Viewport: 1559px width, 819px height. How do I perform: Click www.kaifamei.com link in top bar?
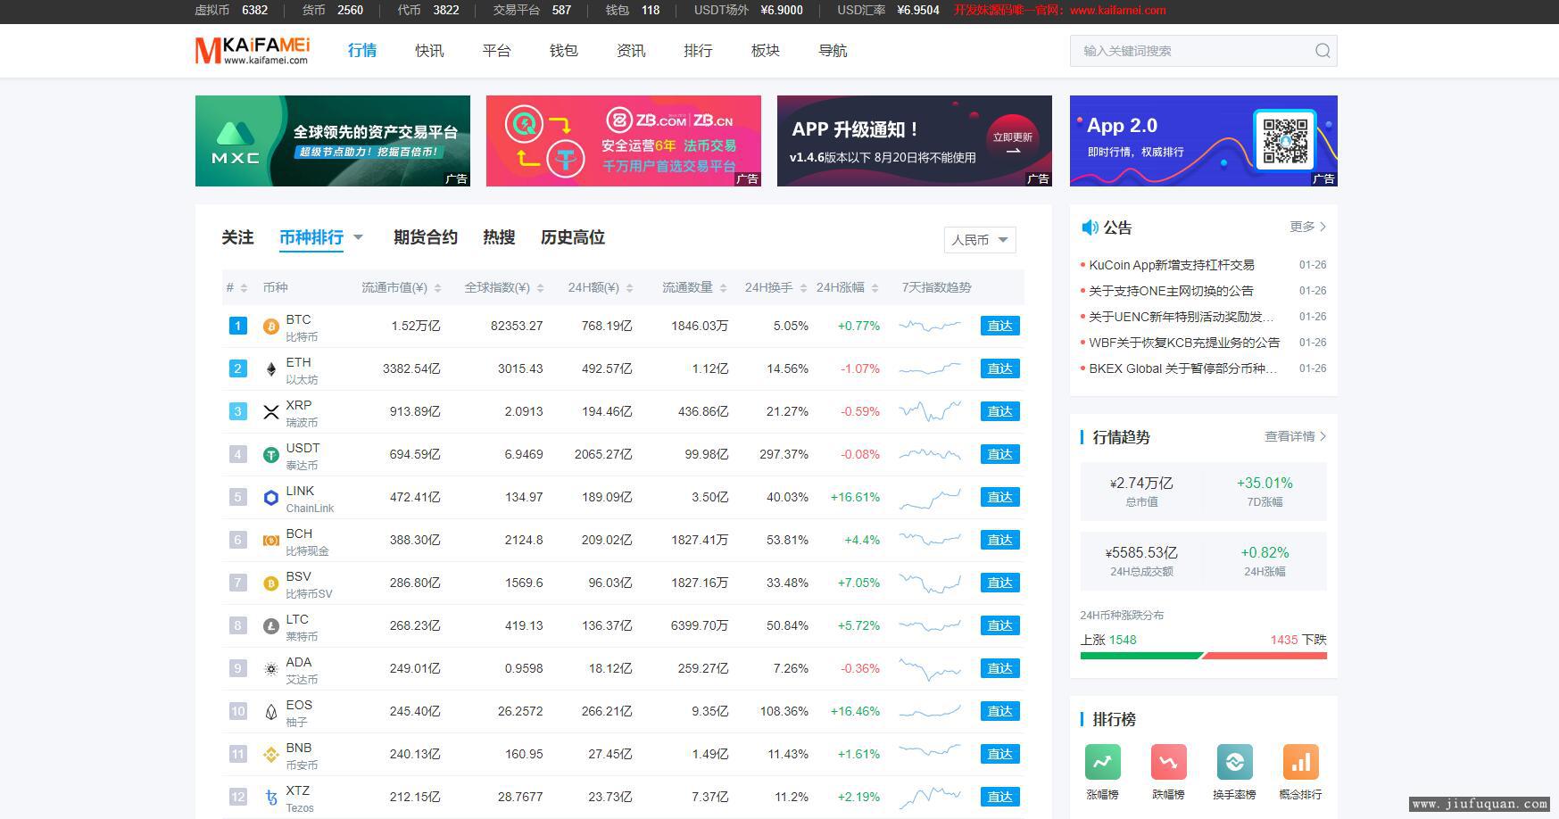pyautogui.click(x=1117, y=11)
